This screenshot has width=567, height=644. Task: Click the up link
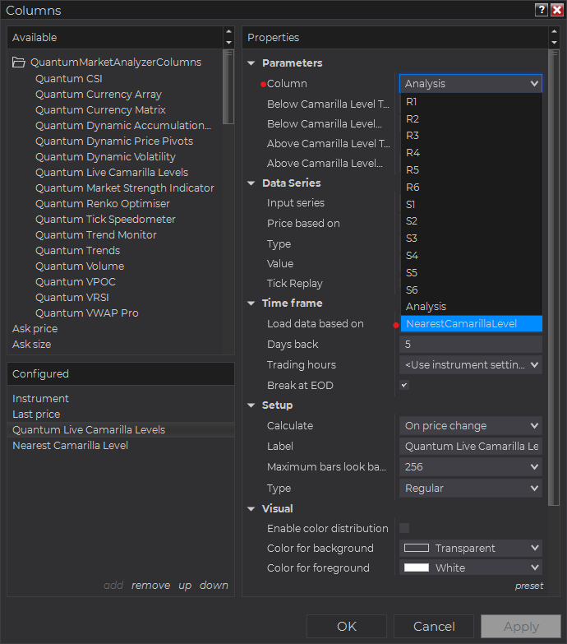coord(185,586)
